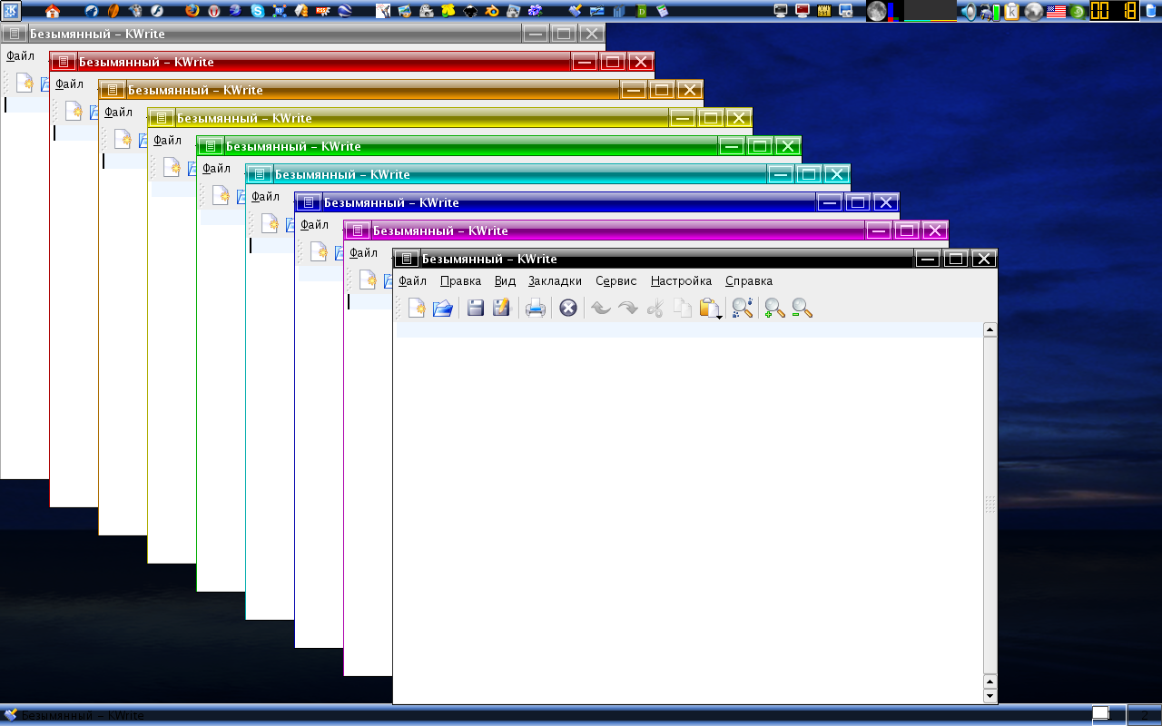The width and height of the screenshot is (1162, 726).
Task: Click the moon phase applet in the panel
Action: (876, 11)
